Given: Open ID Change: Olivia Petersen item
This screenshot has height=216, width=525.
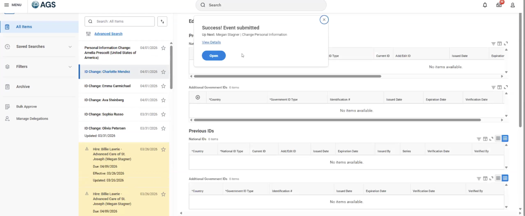Looking at the screenshot, I should [124, 132].
